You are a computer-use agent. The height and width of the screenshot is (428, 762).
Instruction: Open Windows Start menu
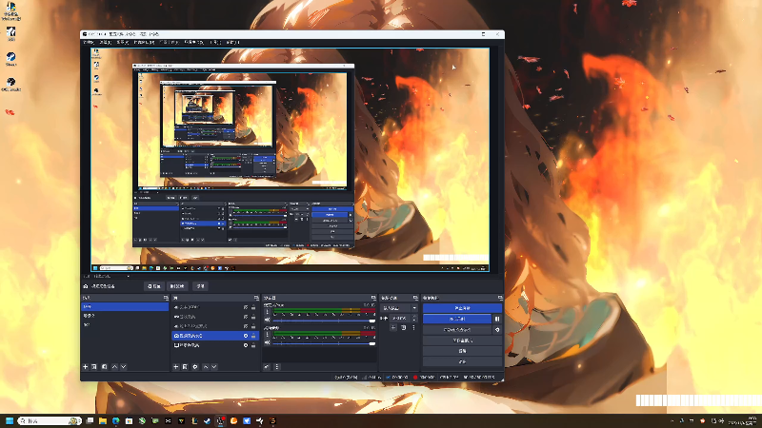coord(10,420)
